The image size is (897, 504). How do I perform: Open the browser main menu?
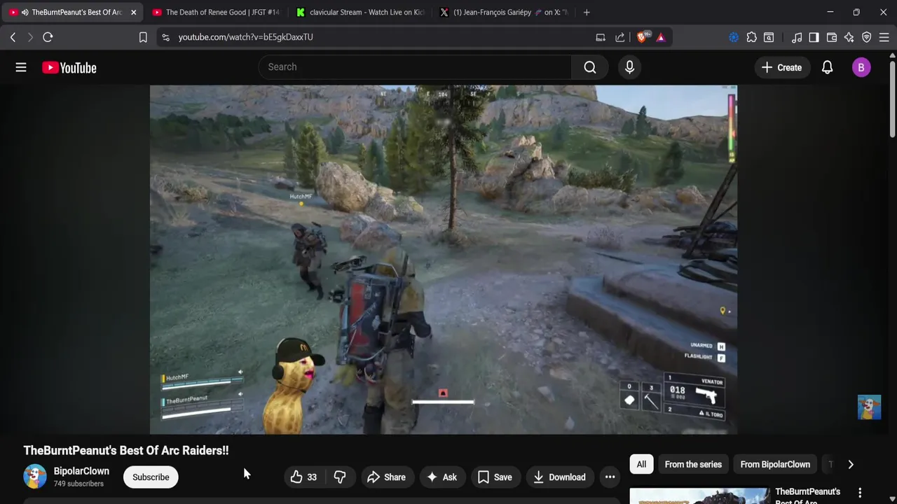pos(884,37)
